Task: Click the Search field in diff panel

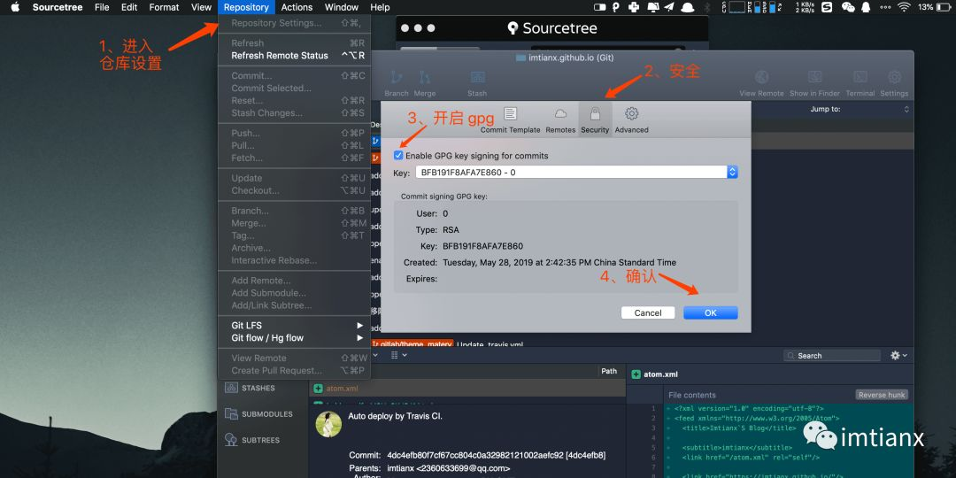Action: coord(832,356)
